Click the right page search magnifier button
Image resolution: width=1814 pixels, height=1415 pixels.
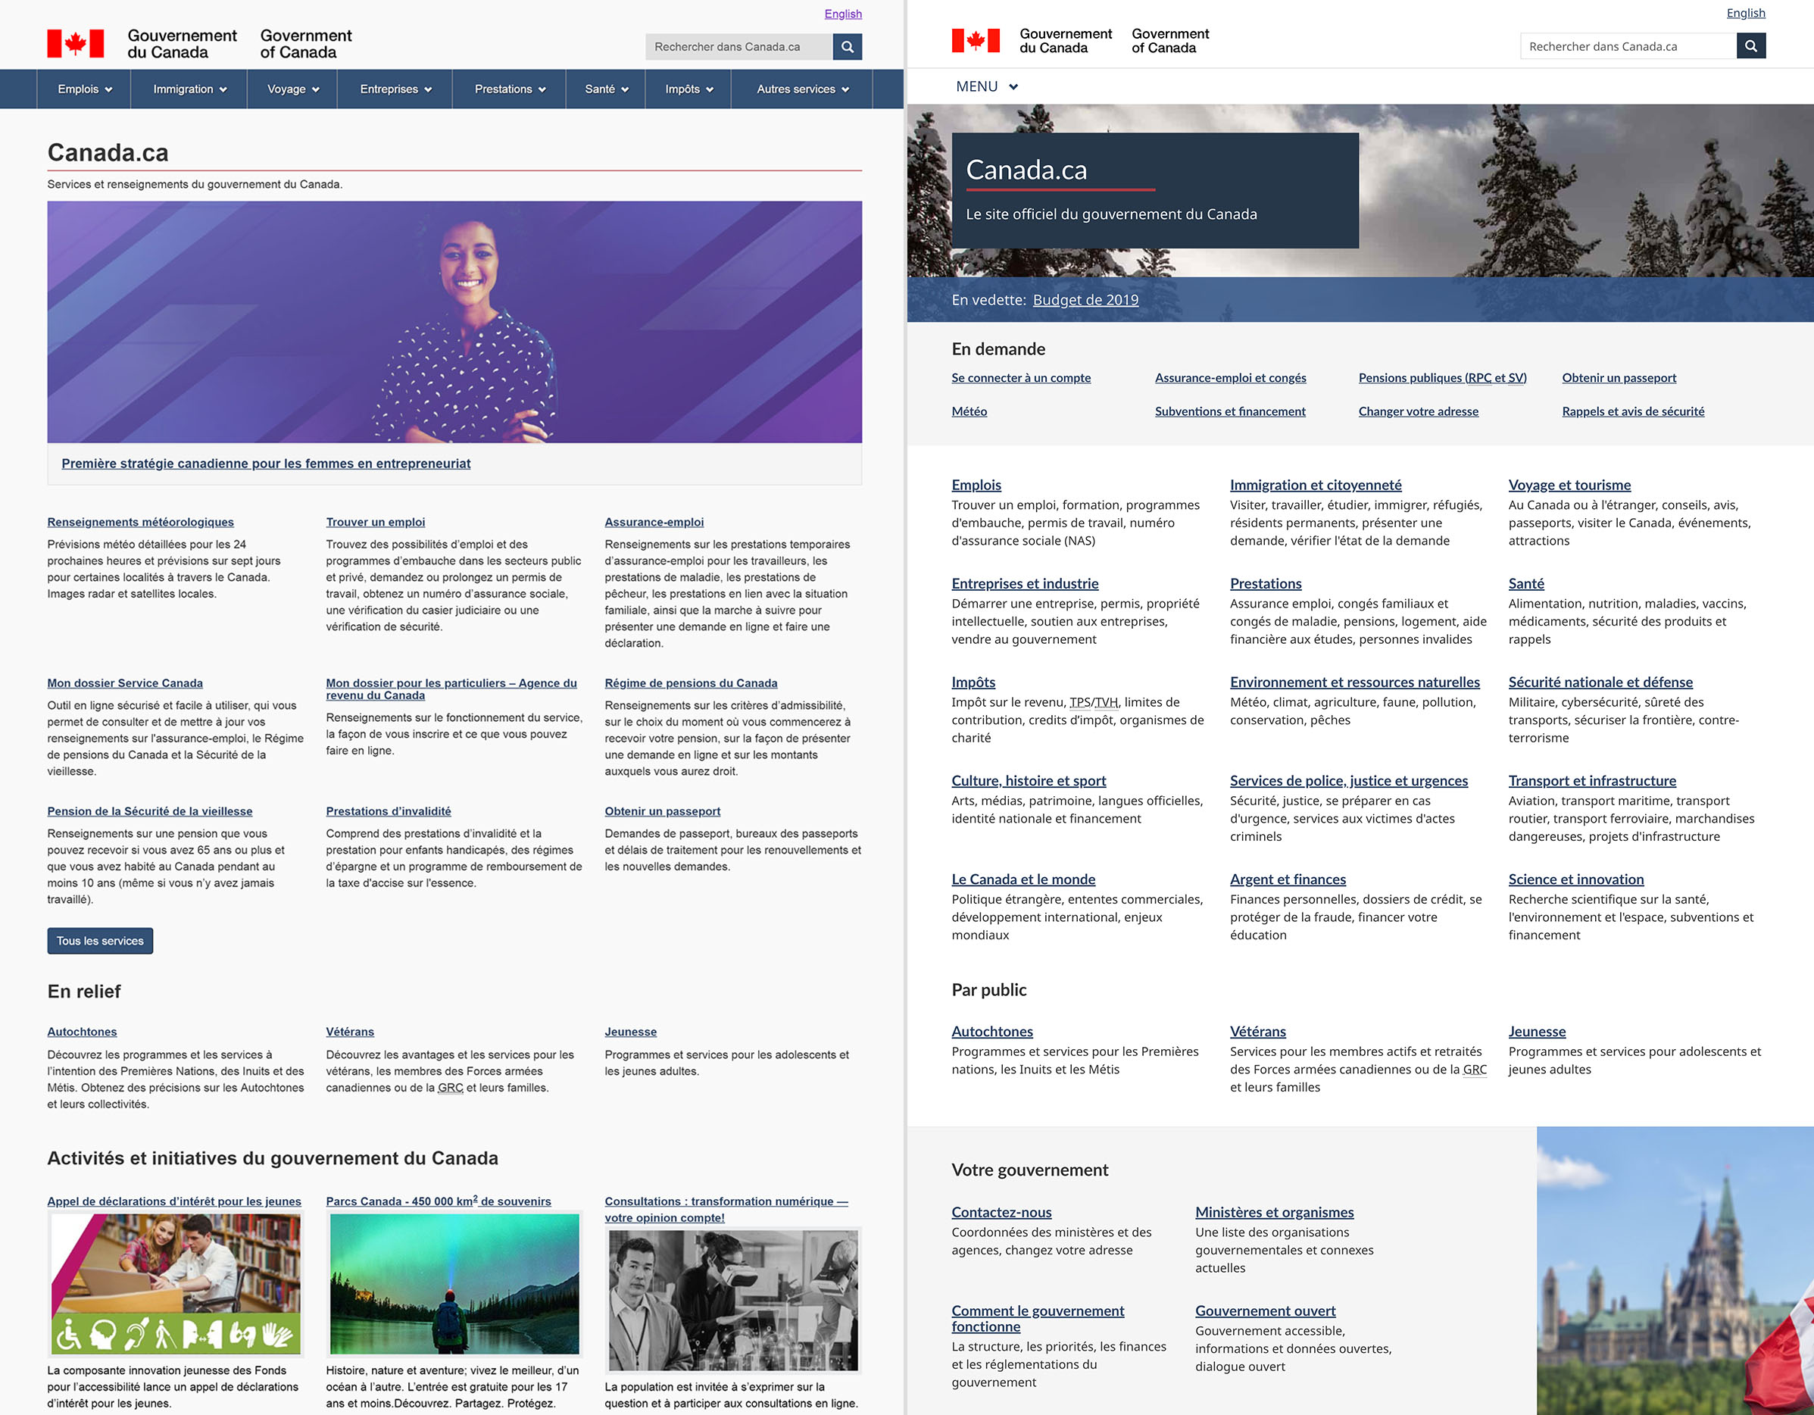(1750, 45)
